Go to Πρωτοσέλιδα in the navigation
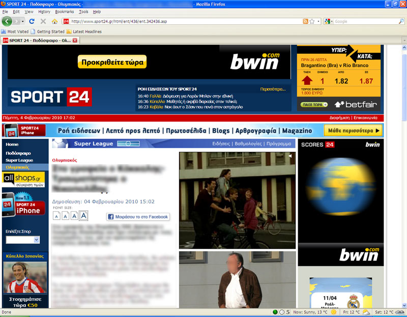The height and width of the screenshot is (317, 407). (x=186, y=131)
